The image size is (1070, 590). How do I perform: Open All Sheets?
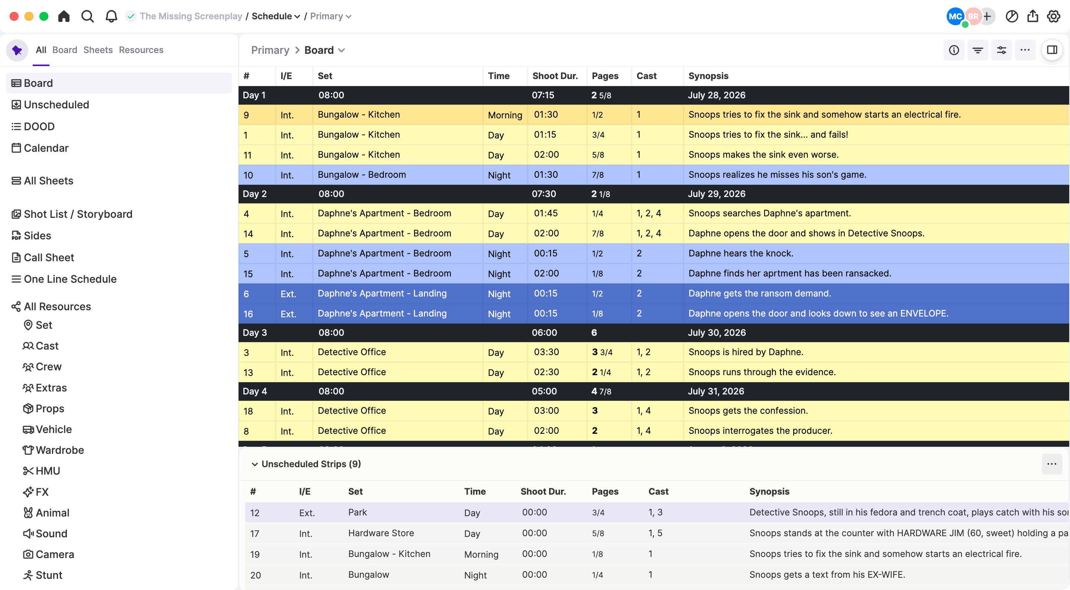pos(49,180)
